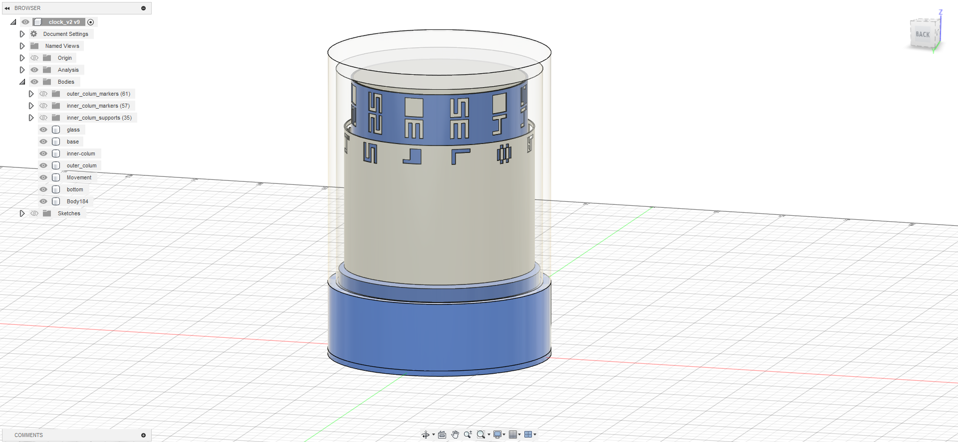958x442 pixels.
Task: Open Display Settings dropdown arrow
Action: 504,435
